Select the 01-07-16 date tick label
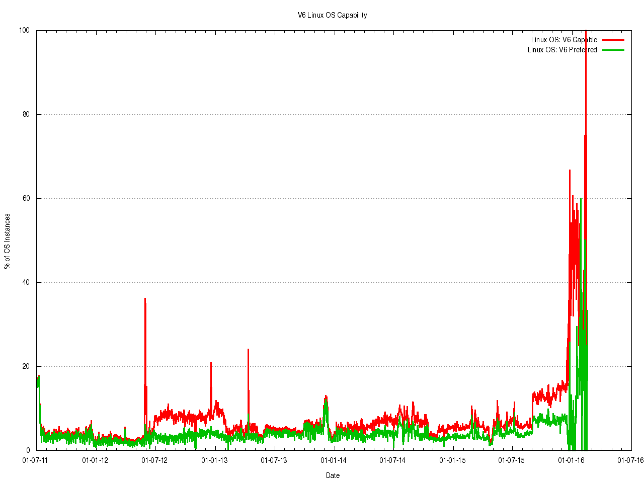 click(x=630, y=460)
